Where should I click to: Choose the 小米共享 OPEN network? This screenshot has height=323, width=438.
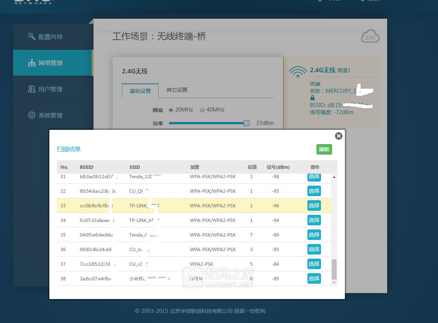(x=314, y=278)
